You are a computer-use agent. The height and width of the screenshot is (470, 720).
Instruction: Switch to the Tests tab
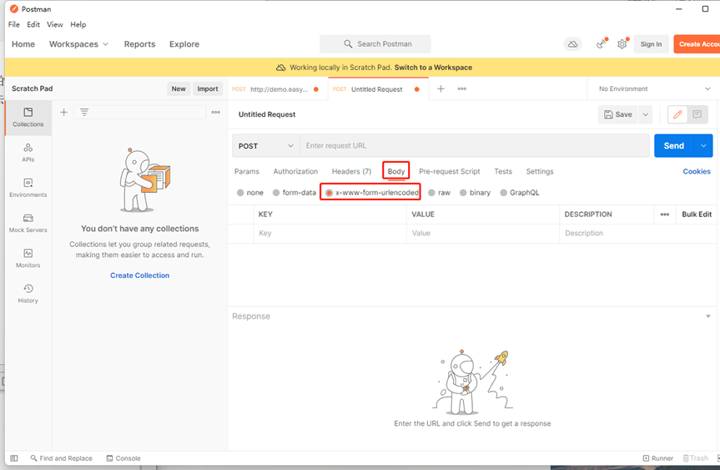(503, 171)
